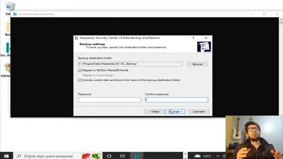The width and height of the screenshot is (283, 159).
Task: Open Task View in the taskbar
Action: [122, 156]
